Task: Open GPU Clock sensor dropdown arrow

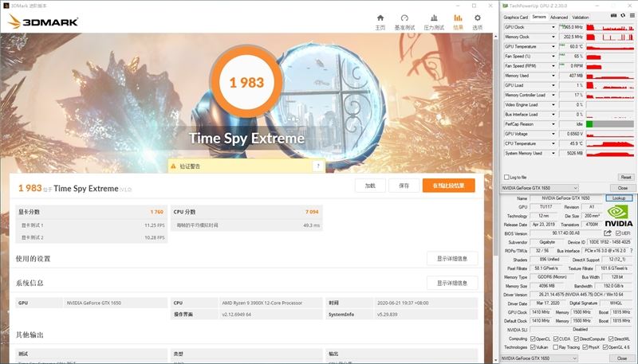Action: click(553, 27)
